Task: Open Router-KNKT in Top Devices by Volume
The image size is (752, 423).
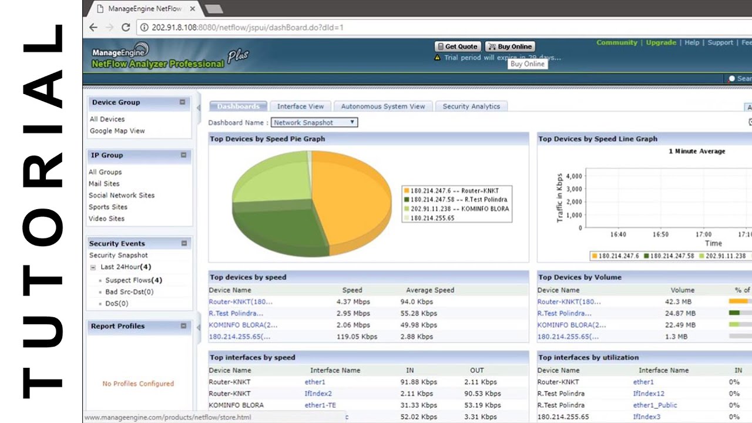Action: click(569, 302)
